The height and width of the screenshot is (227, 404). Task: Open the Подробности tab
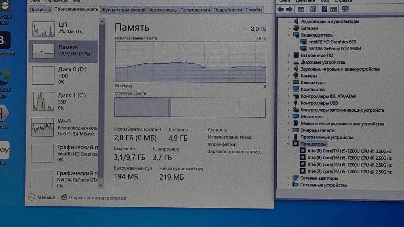227,10
